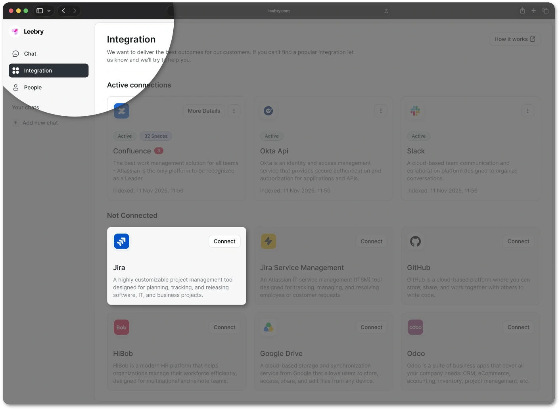Screen dimensions: 560x410
Task: Open the browser share icon
Action: (522, 11)
